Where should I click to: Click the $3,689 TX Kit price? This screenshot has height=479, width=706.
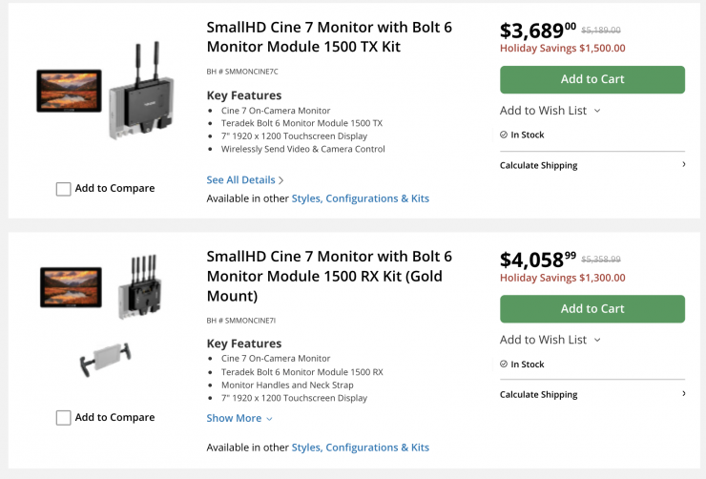(x=538, y=31)
